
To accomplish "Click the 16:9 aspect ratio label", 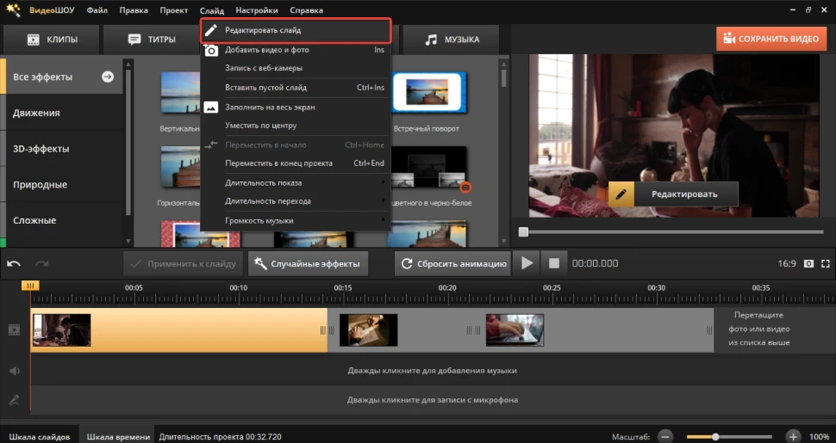I will click(786, 263).
